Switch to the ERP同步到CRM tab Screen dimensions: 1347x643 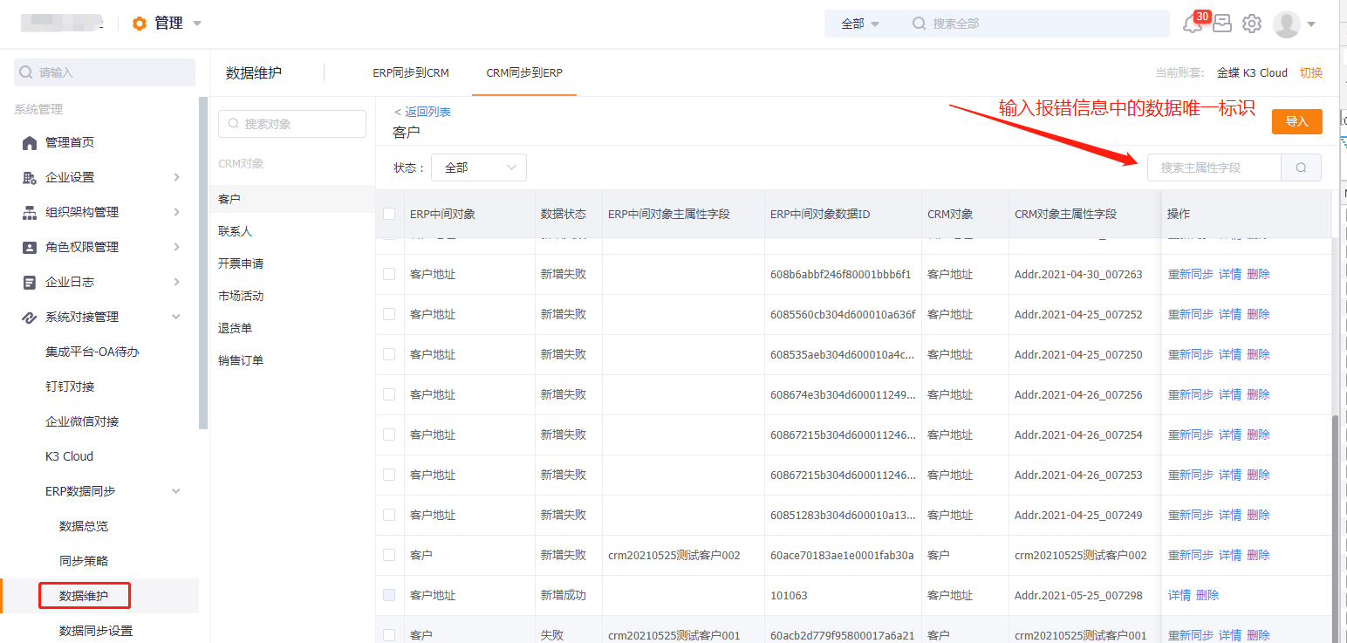[x=411, y=72]
